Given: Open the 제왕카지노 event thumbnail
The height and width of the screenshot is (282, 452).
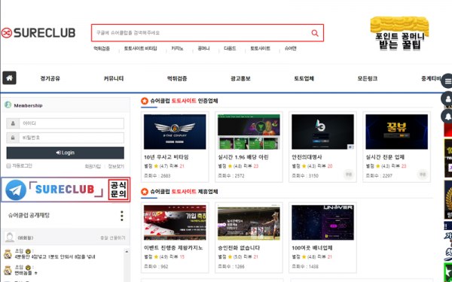Looking at the screenshot, I should [x=175, y=223].
